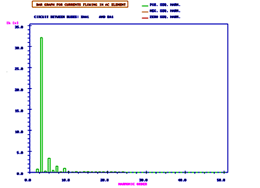Click the 'Harmonic Order' x-axis label
The image size is (260, 188).
tap(133, 184)
